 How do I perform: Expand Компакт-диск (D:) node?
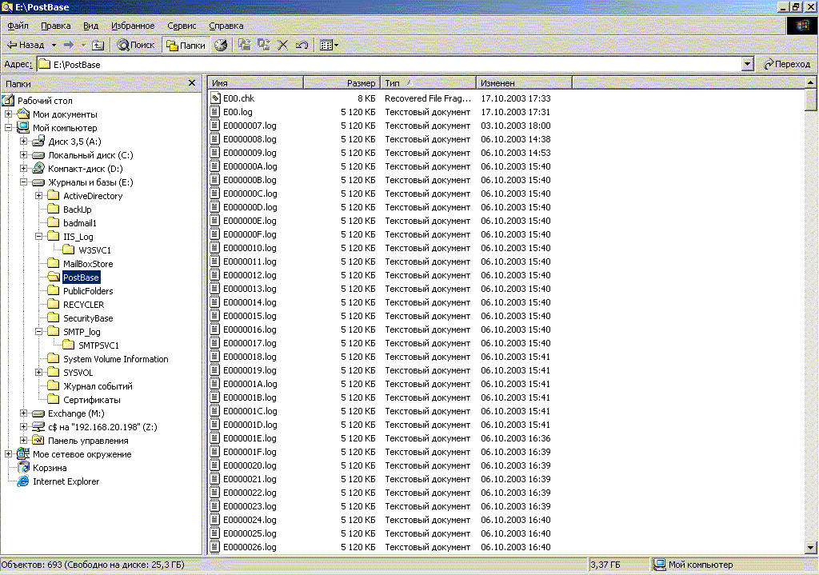click(23, 168)
